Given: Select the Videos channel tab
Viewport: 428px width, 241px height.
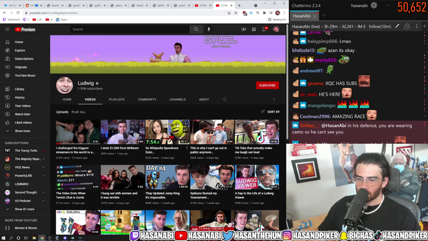Looking at the screenshot, I should pos(90,100).
